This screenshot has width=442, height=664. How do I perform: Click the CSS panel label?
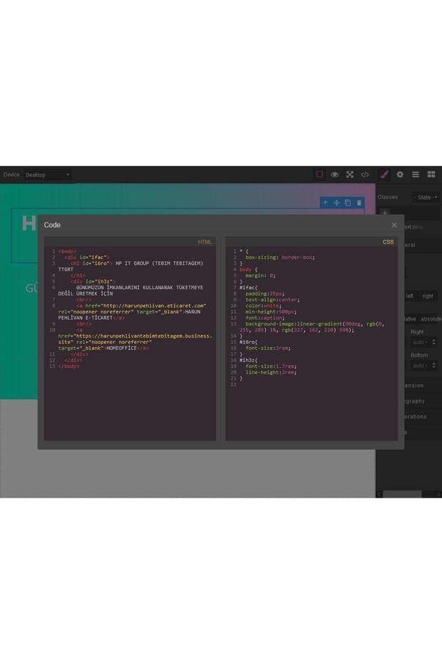[x=388, y=242]
